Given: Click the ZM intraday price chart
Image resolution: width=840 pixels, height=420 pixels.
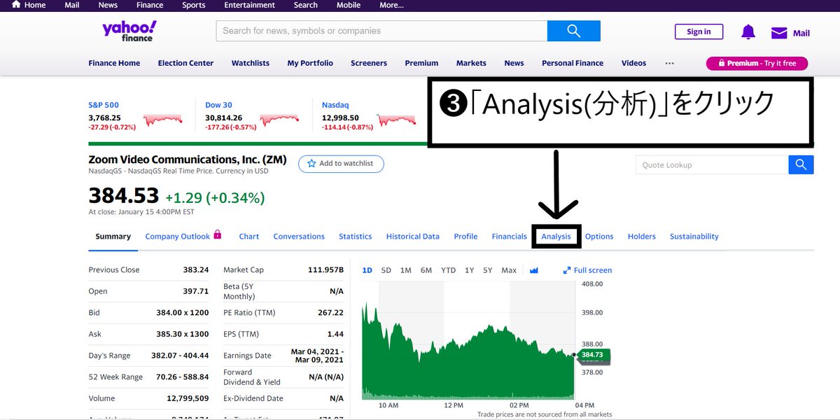Looking at the screenshot, I should pos(468,341).
